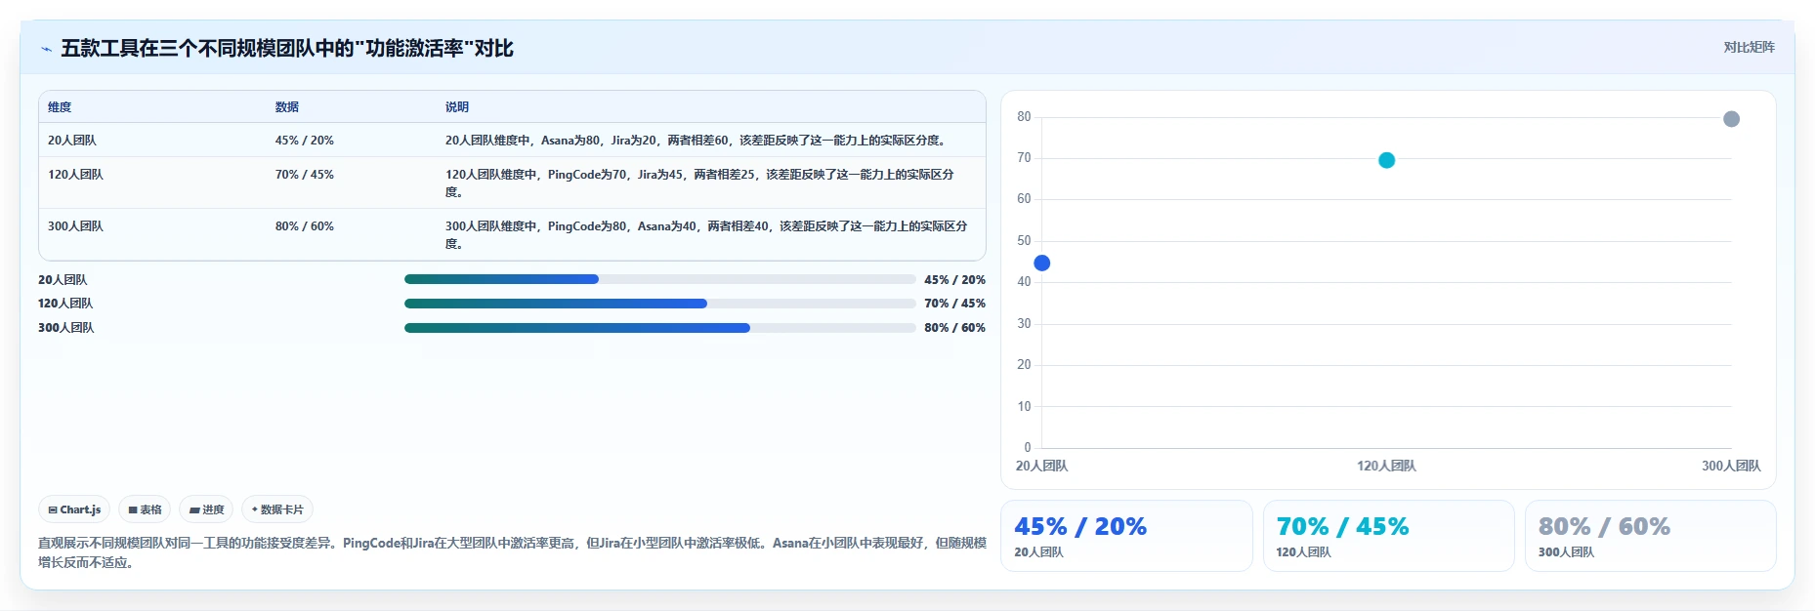
Task: Select the Chart.js tag chip
Action: coord(74,509)
